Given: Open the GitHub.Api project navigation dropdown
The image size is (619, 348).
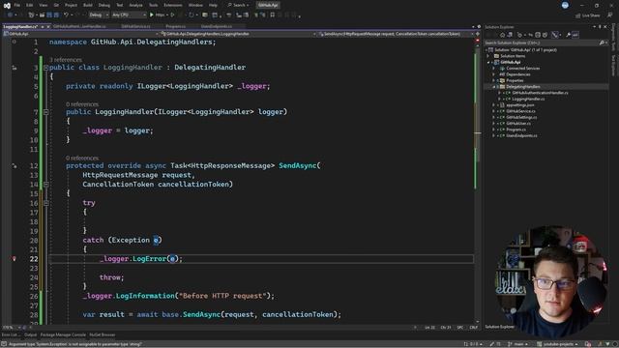Looking at the screenshot, I should 81,34.
